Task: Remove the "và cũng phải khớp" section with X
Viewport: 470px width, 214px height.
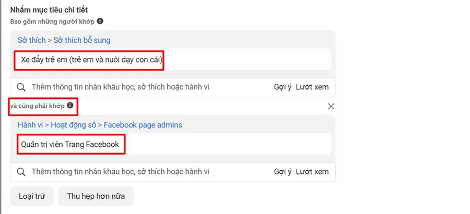Action: [x=331, y=106]
